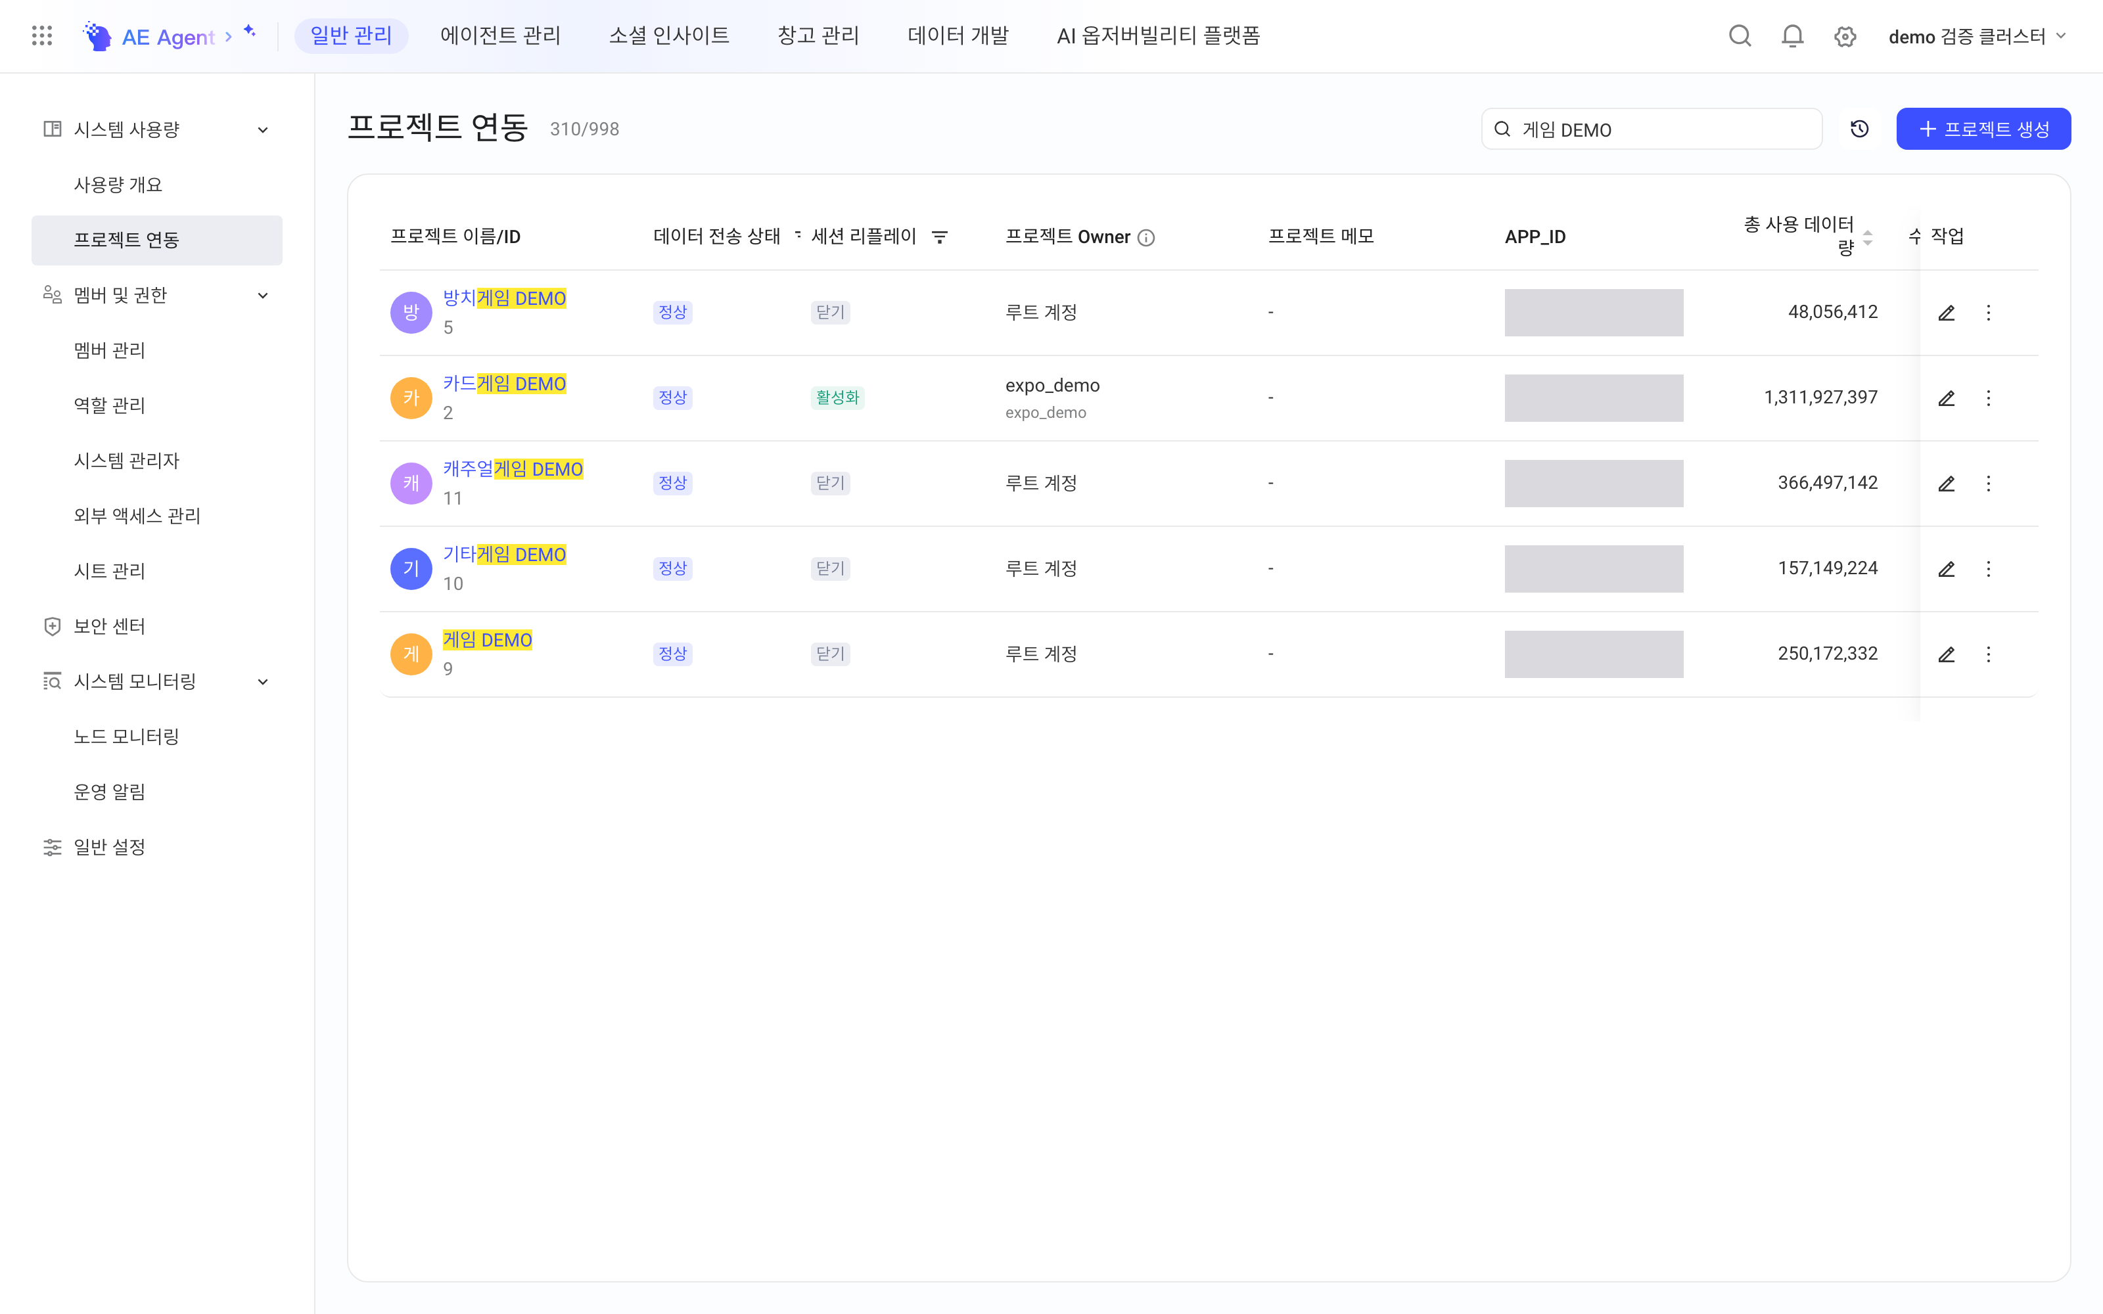Click the sparkle icon beside AE Agent

click(250, 32)
